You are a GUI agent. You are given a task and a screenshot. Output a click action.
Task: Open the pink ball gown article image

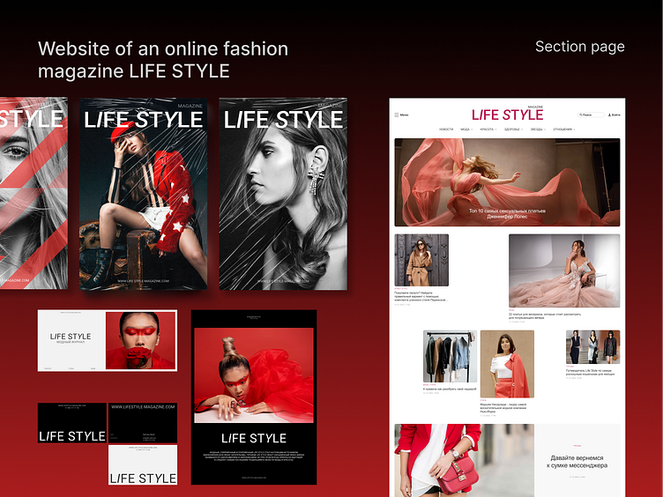tap(564, 271)
